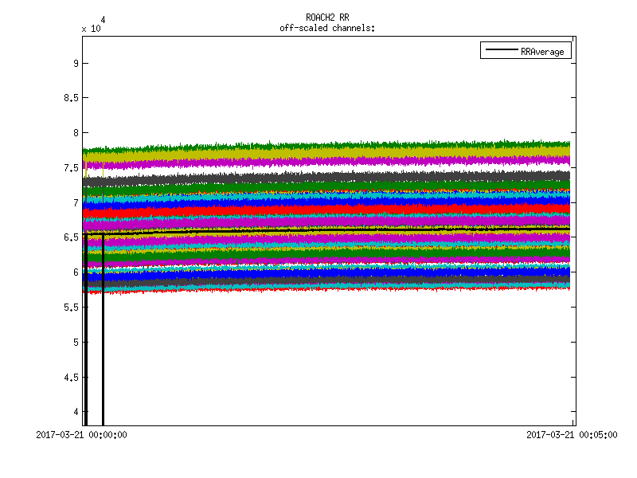This screenshot has width=637, height=478.
Task: Click the 9 tick label on the y-axis
Action: point(74,63)
